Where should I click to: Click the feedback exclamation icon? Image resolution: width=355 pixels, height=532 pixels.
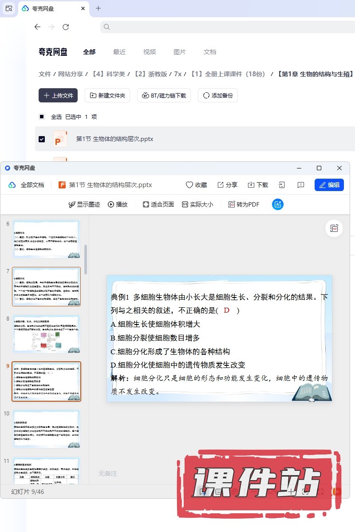pyautogui.click(x=300, y=185)
